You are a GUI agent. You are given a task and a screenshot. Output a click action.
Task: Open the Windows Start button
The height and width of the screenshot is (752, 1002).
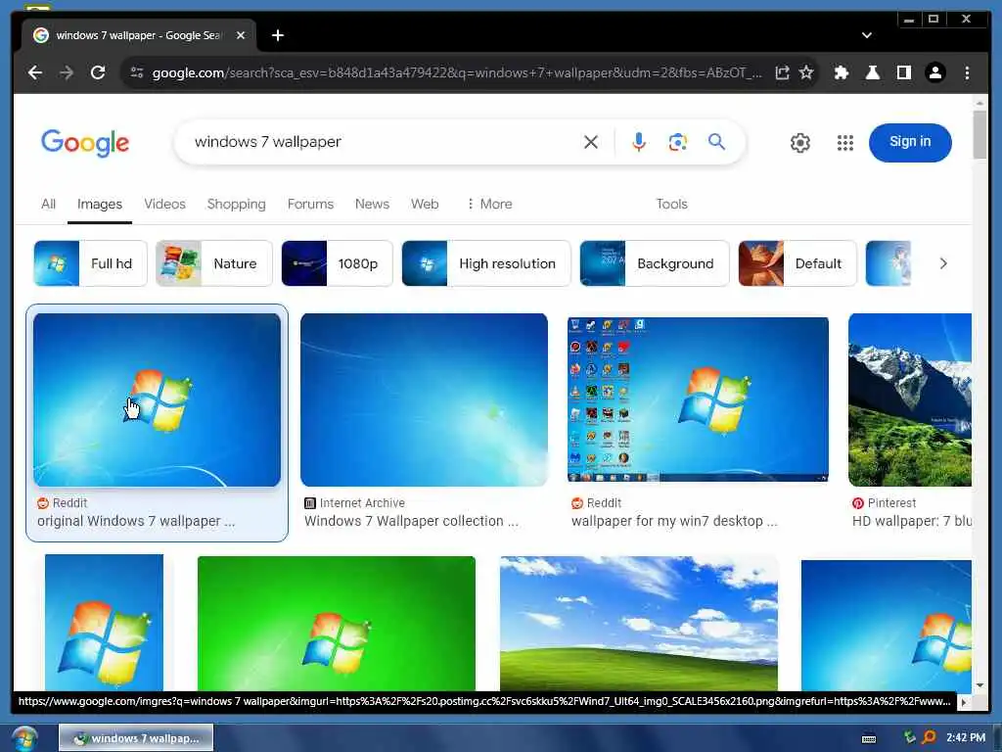point(24,738)
